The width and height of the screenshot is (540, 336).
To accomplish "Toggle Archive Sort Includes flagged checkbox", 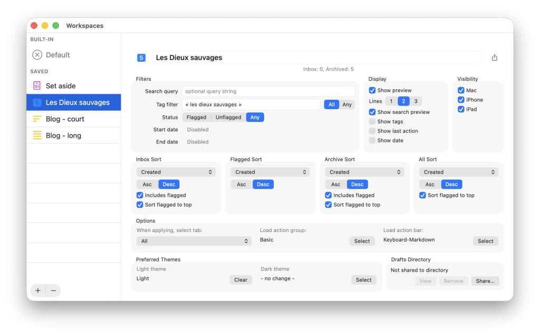I will pos(328,195).
